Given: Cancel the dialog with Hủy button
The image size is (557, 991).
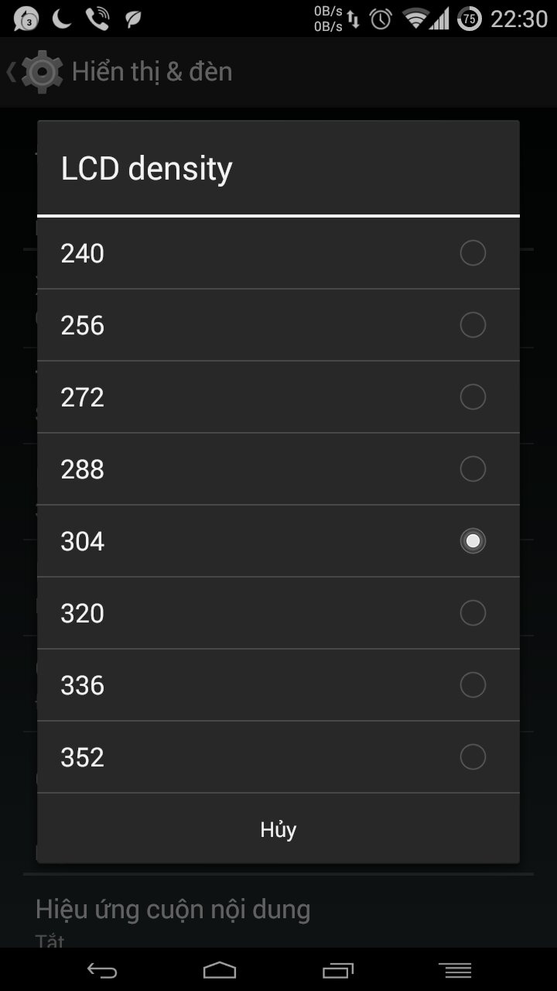Looking at the screenshot, I should [278, 829].
